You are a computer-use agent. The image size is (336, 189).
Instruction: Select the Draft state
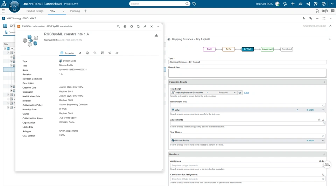[209, 49]
